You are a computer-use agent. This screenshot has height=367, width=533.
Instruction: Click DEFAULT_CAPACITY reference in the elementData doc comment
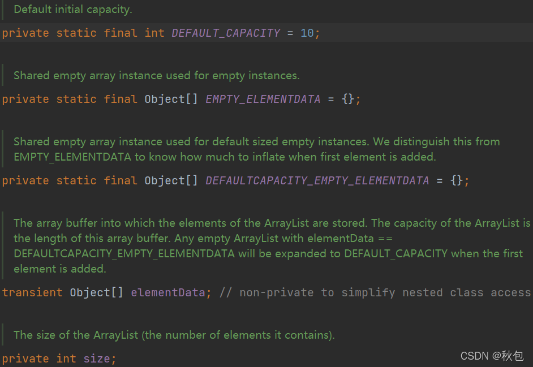point(396,253)
